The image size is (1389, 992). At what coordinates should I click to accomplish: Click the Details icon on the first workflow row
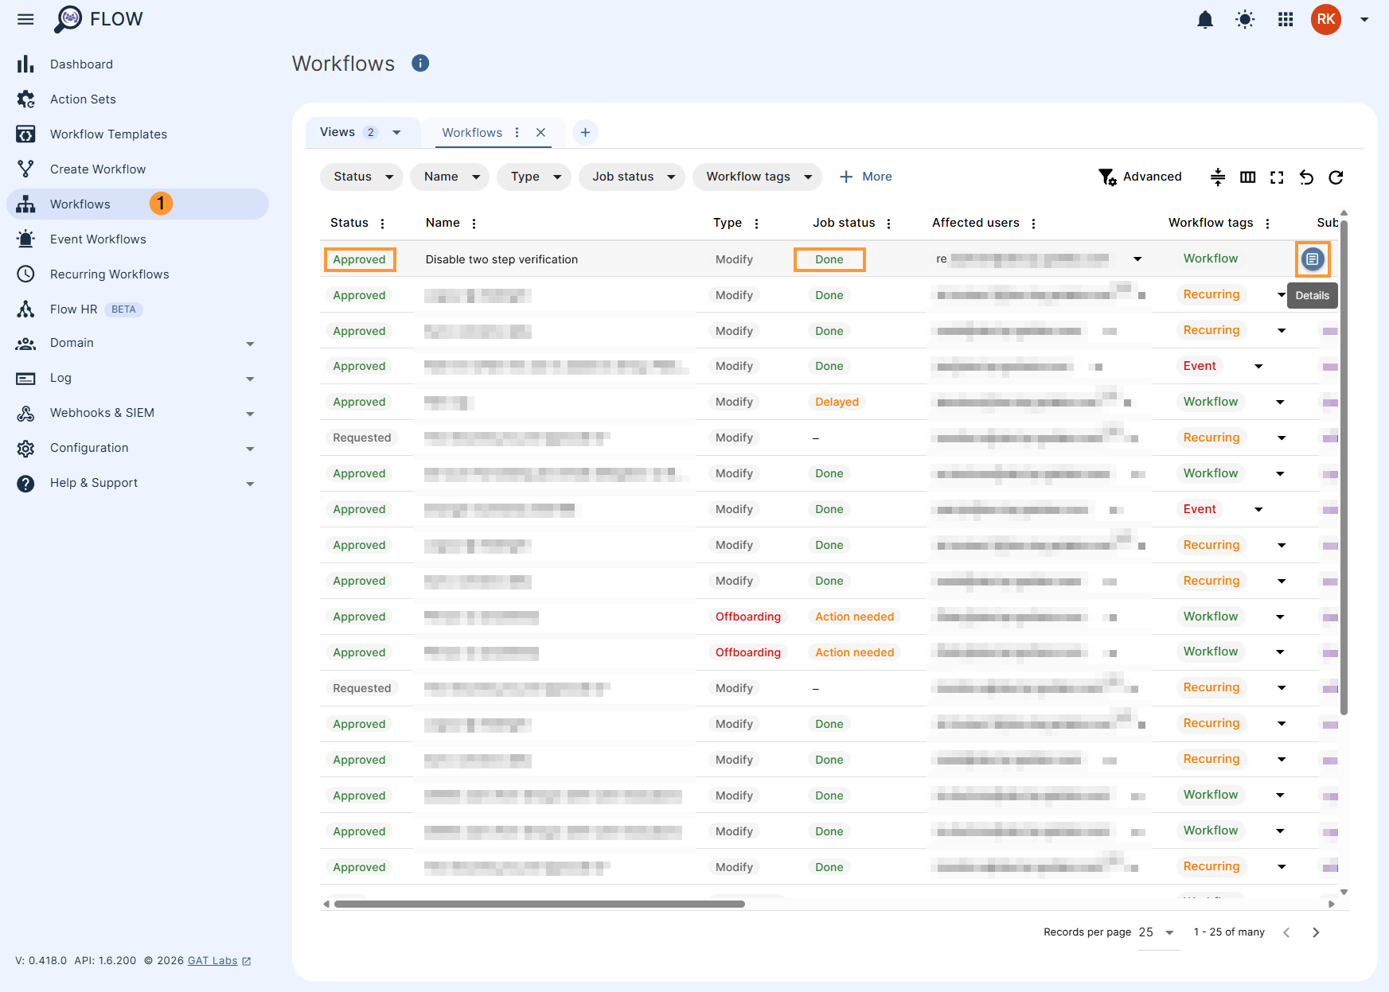point(1312,259)
